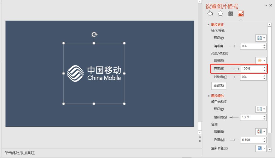Increase 亮度 using its up stepper arrow
The image size is (275, 158).
(x=264, y=67)
